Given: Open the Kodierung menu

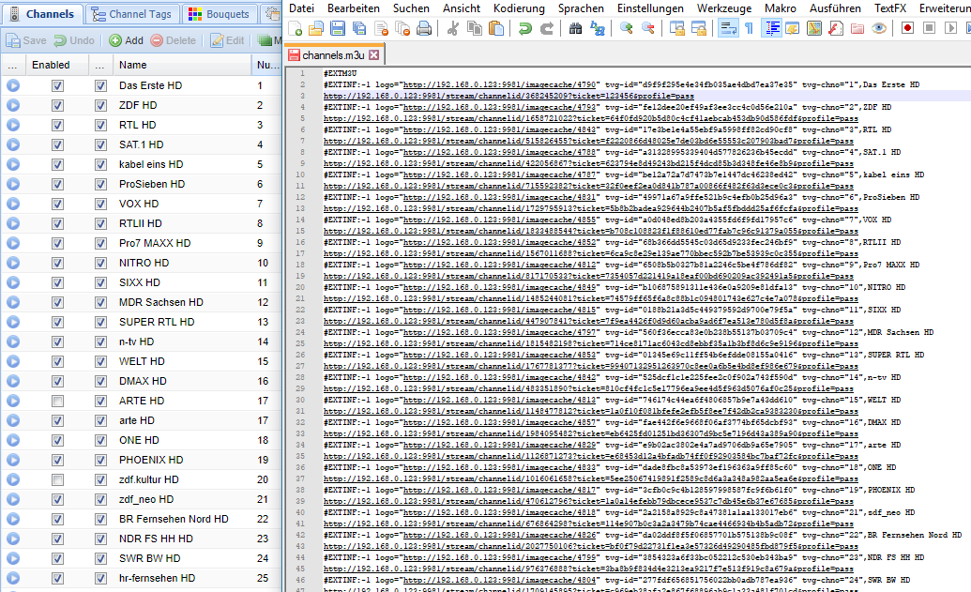Looking at the screenshot, I should (519, 8).
